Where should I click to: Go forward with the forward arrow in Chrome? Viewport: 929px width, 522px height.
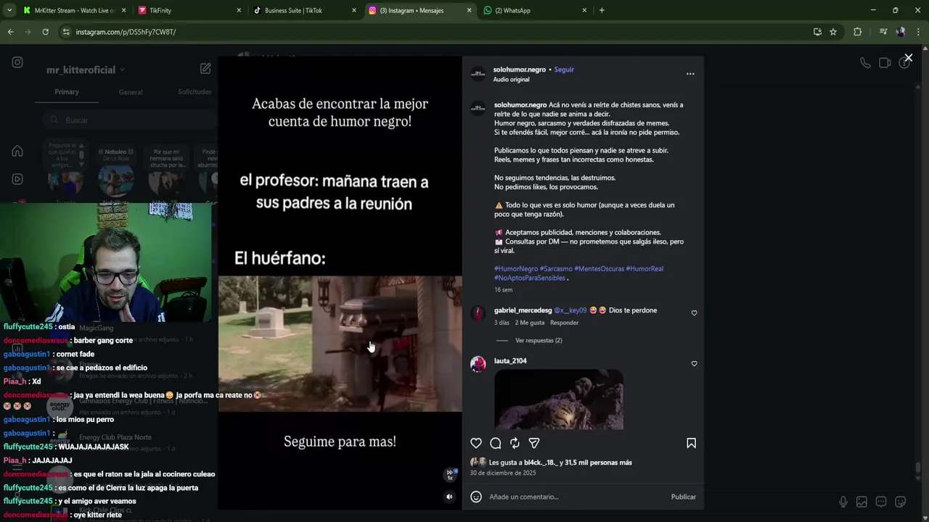pos(28,32)
